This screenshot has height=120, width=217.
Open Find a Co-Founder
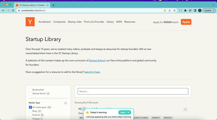[94, 22]
